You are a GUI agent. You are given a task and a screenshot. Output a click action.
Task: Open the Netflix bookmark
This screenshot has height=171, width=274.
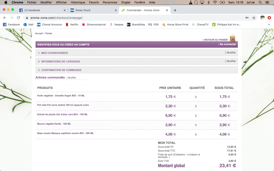point(72,25)
